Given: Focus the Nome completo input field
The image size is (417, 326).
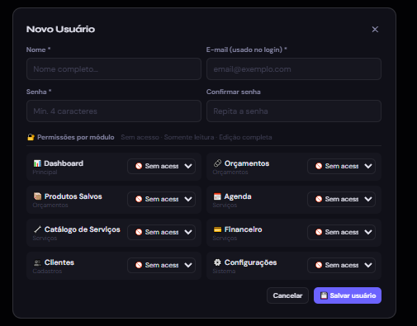Looking at the screenshot, I should 114,69.
